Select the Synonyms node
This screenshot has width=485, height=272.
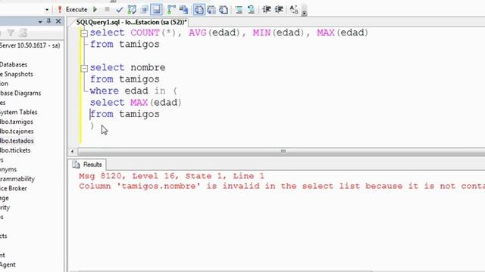tap(8, 169)
